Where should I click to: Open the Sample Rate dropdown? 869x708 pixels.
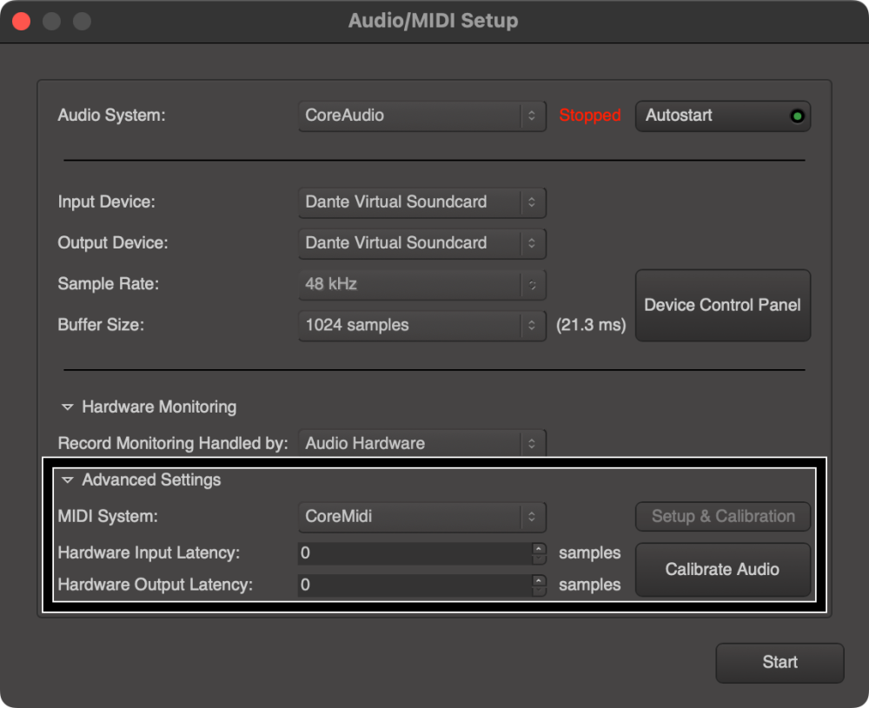click(421, 284)
